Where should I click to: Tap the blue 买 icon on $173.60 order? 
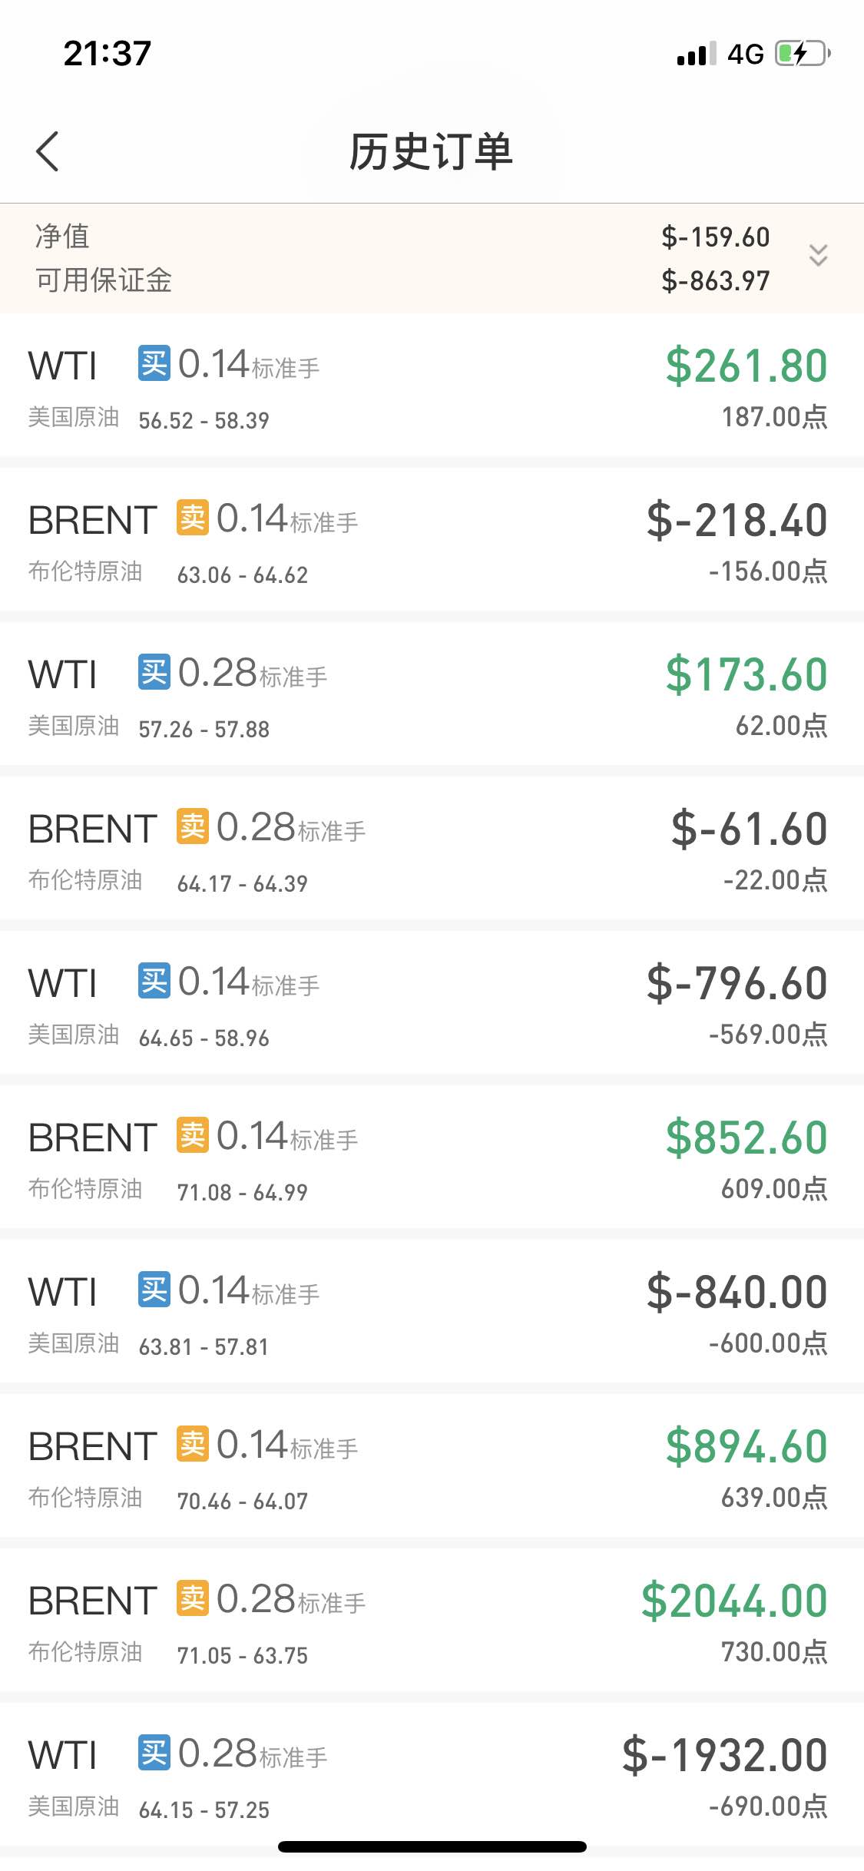[x=154, y=672]
